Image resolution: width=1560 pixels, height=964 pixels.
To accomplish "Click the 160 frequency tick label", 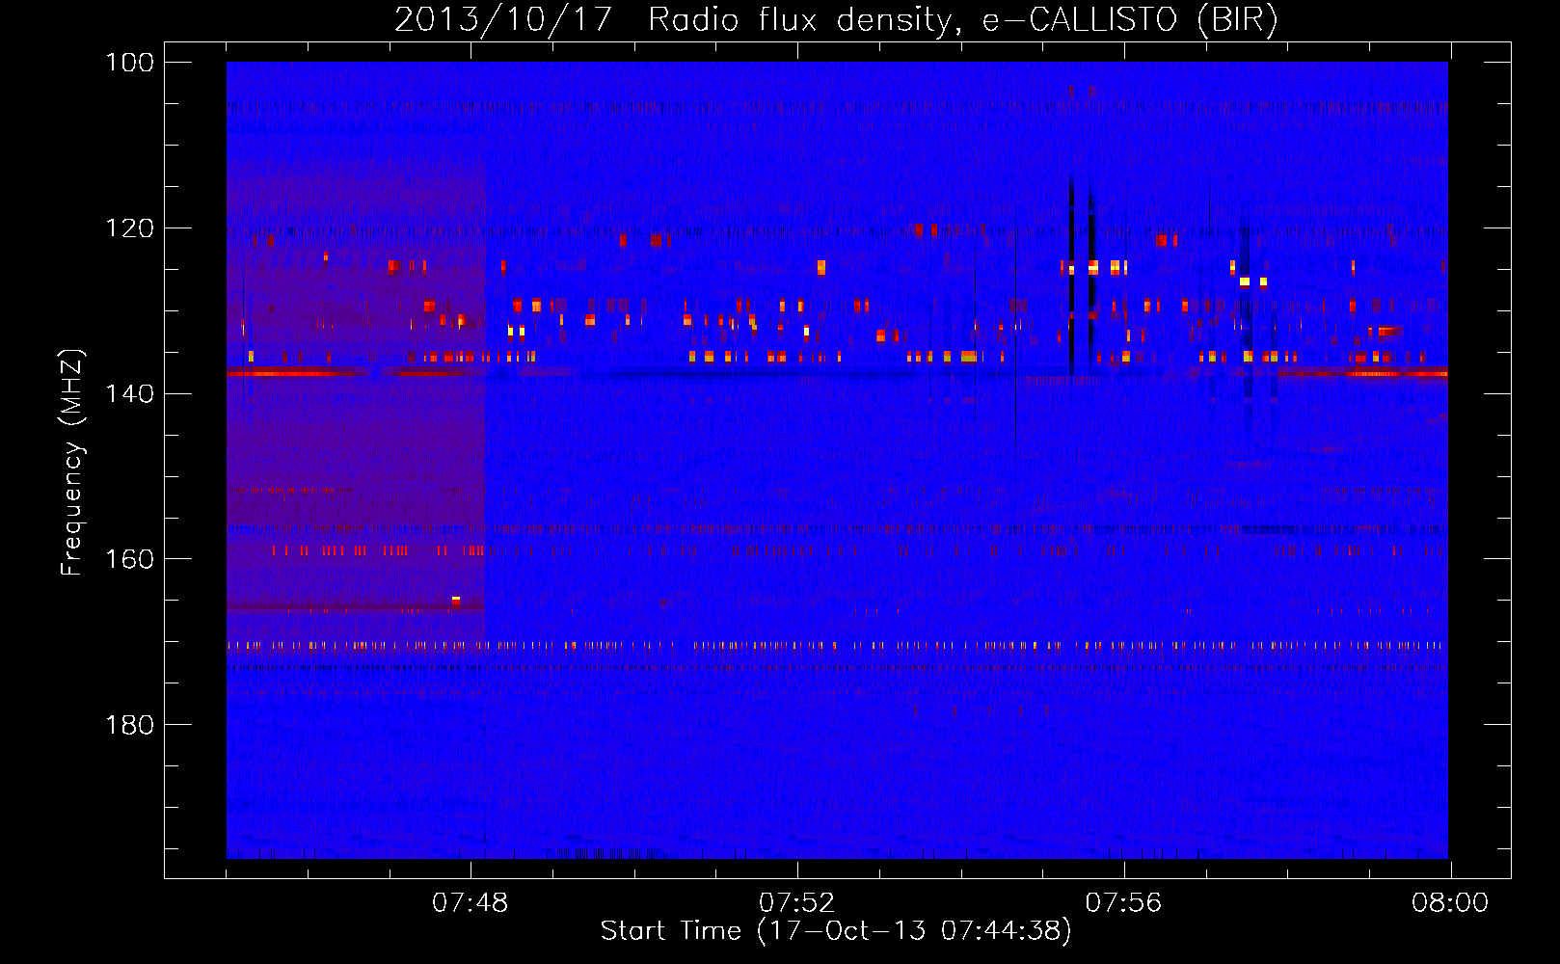I will point(129,559).
